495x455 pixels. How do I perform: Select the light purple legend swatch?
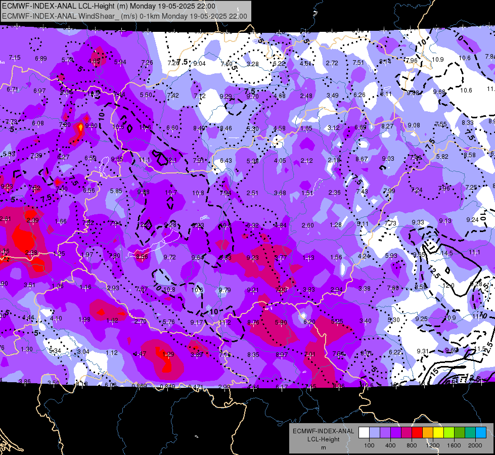pyautogui.click(x=385, y=433)
